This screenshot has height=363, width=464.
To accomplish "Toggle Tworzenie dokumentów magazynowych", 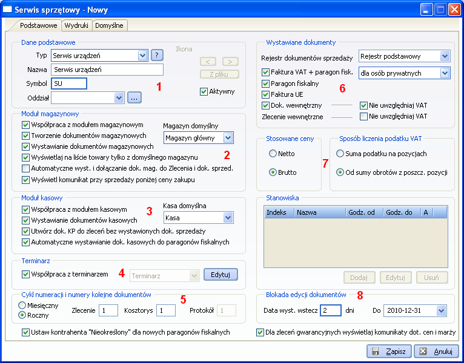I will [26, 136].
